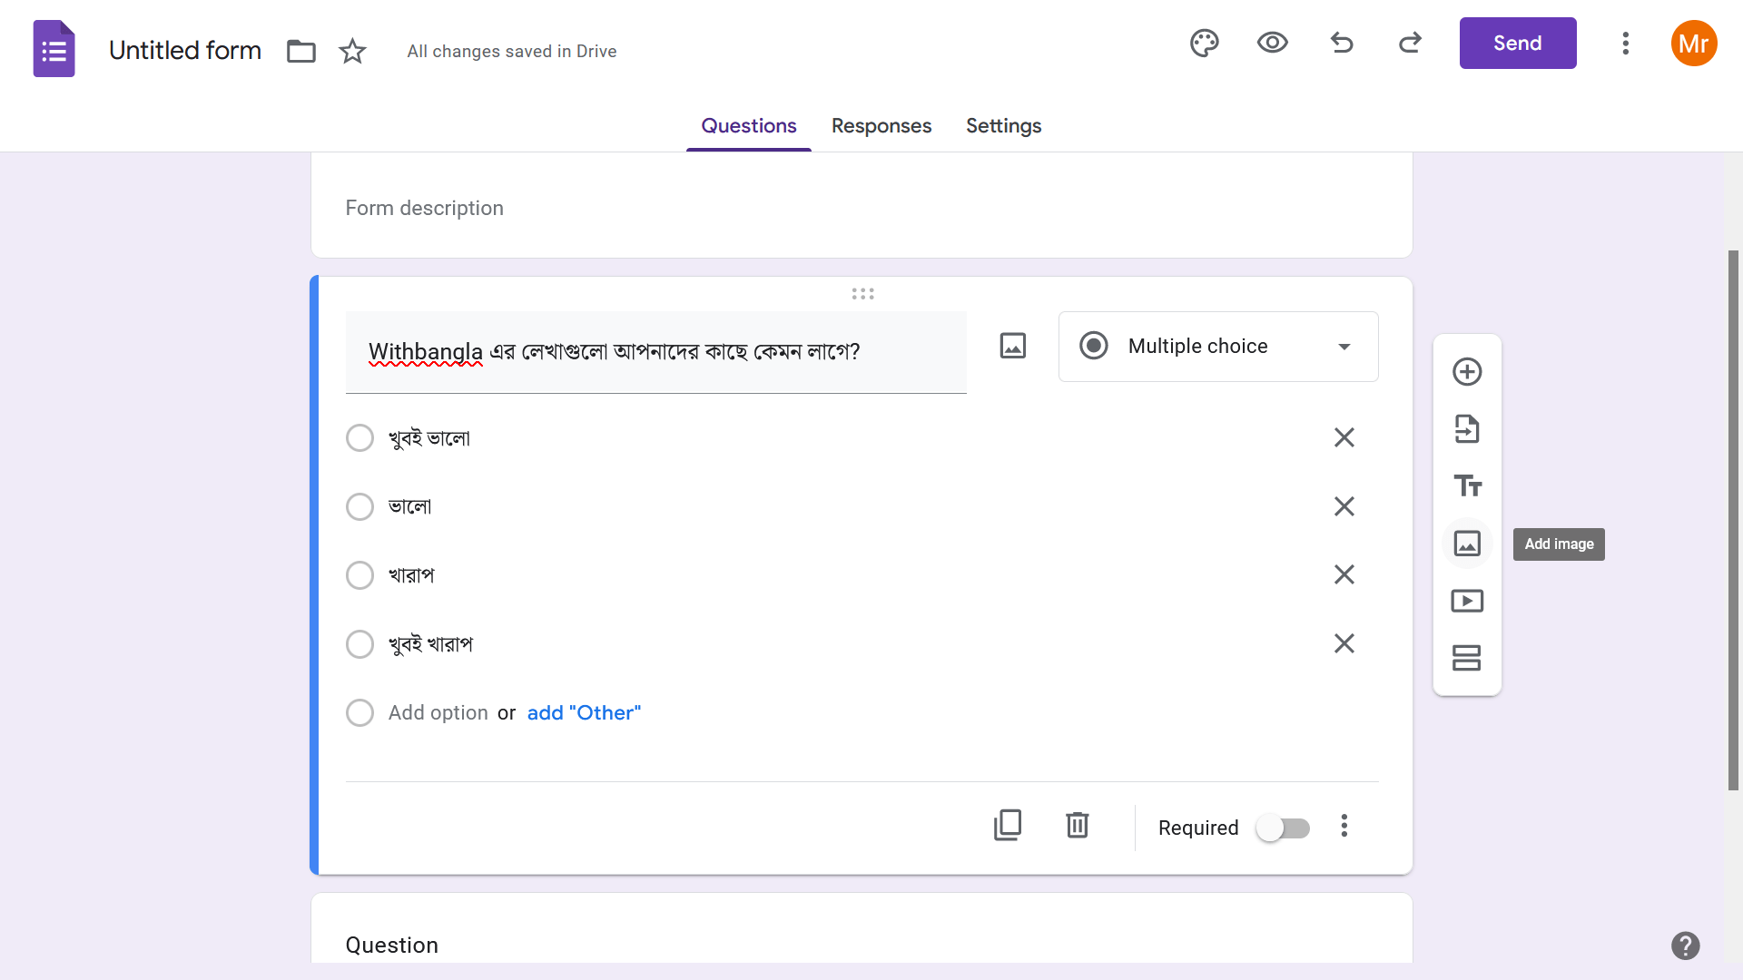Open the theme customization palette icon
Viewport: 1743px width, 980px height.
(1204, 44)
